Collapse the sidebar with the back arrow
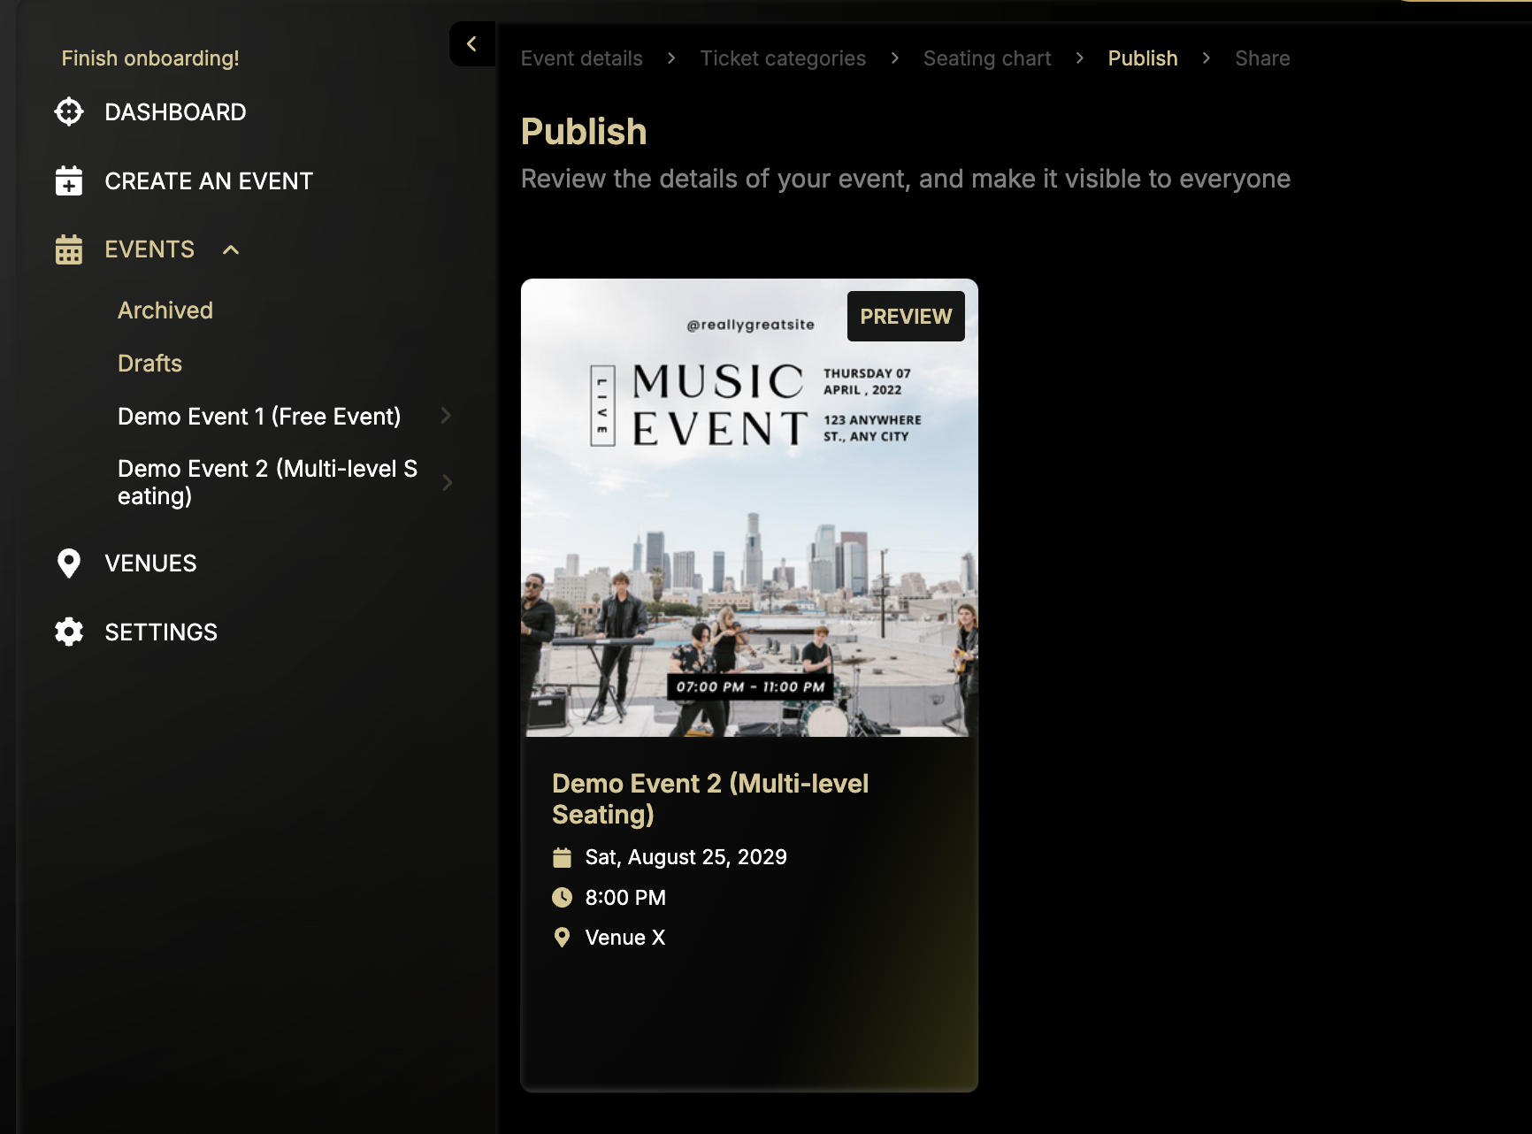The height and width of the screenshot is (1134, 1532). pos(471,44)
